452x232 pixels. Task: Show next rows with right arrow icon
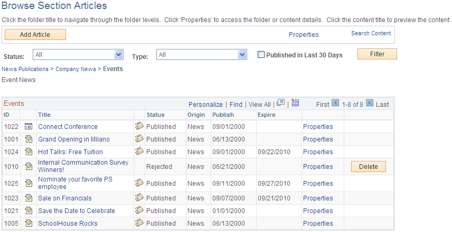click(x=370, y=104)
